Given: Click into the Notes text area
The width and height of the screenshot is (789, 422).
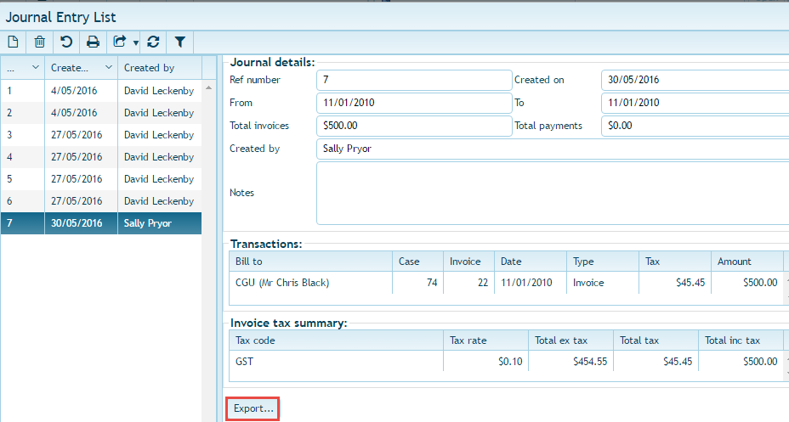Looking at the screenshot, I should point(553,193).
